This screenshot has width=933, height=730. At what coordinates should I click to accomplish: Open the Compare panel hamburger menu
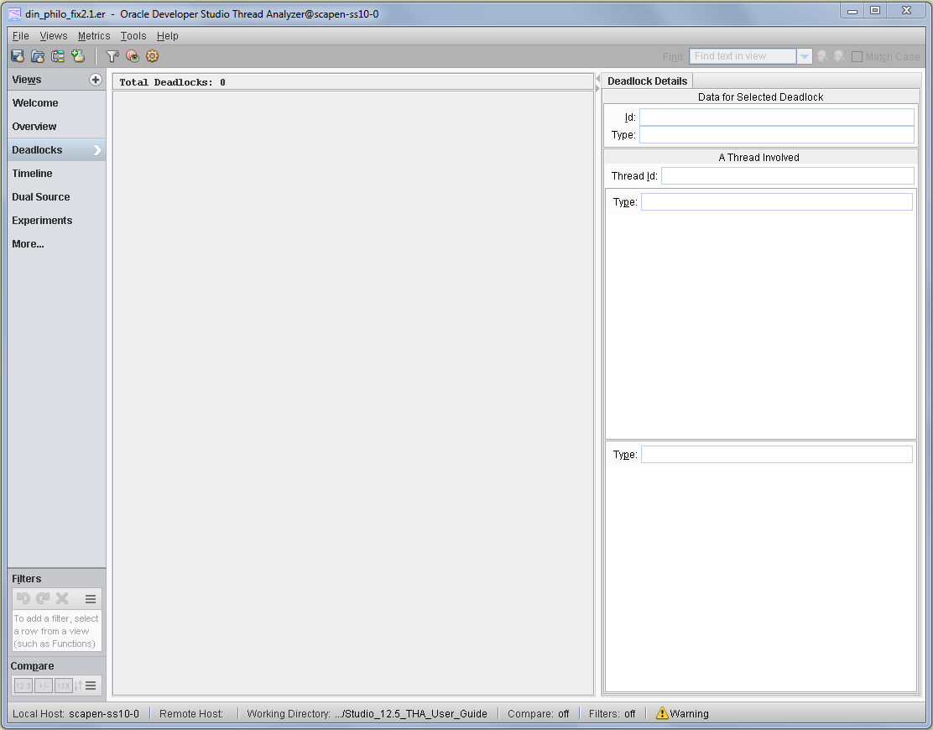coord(91,686)
